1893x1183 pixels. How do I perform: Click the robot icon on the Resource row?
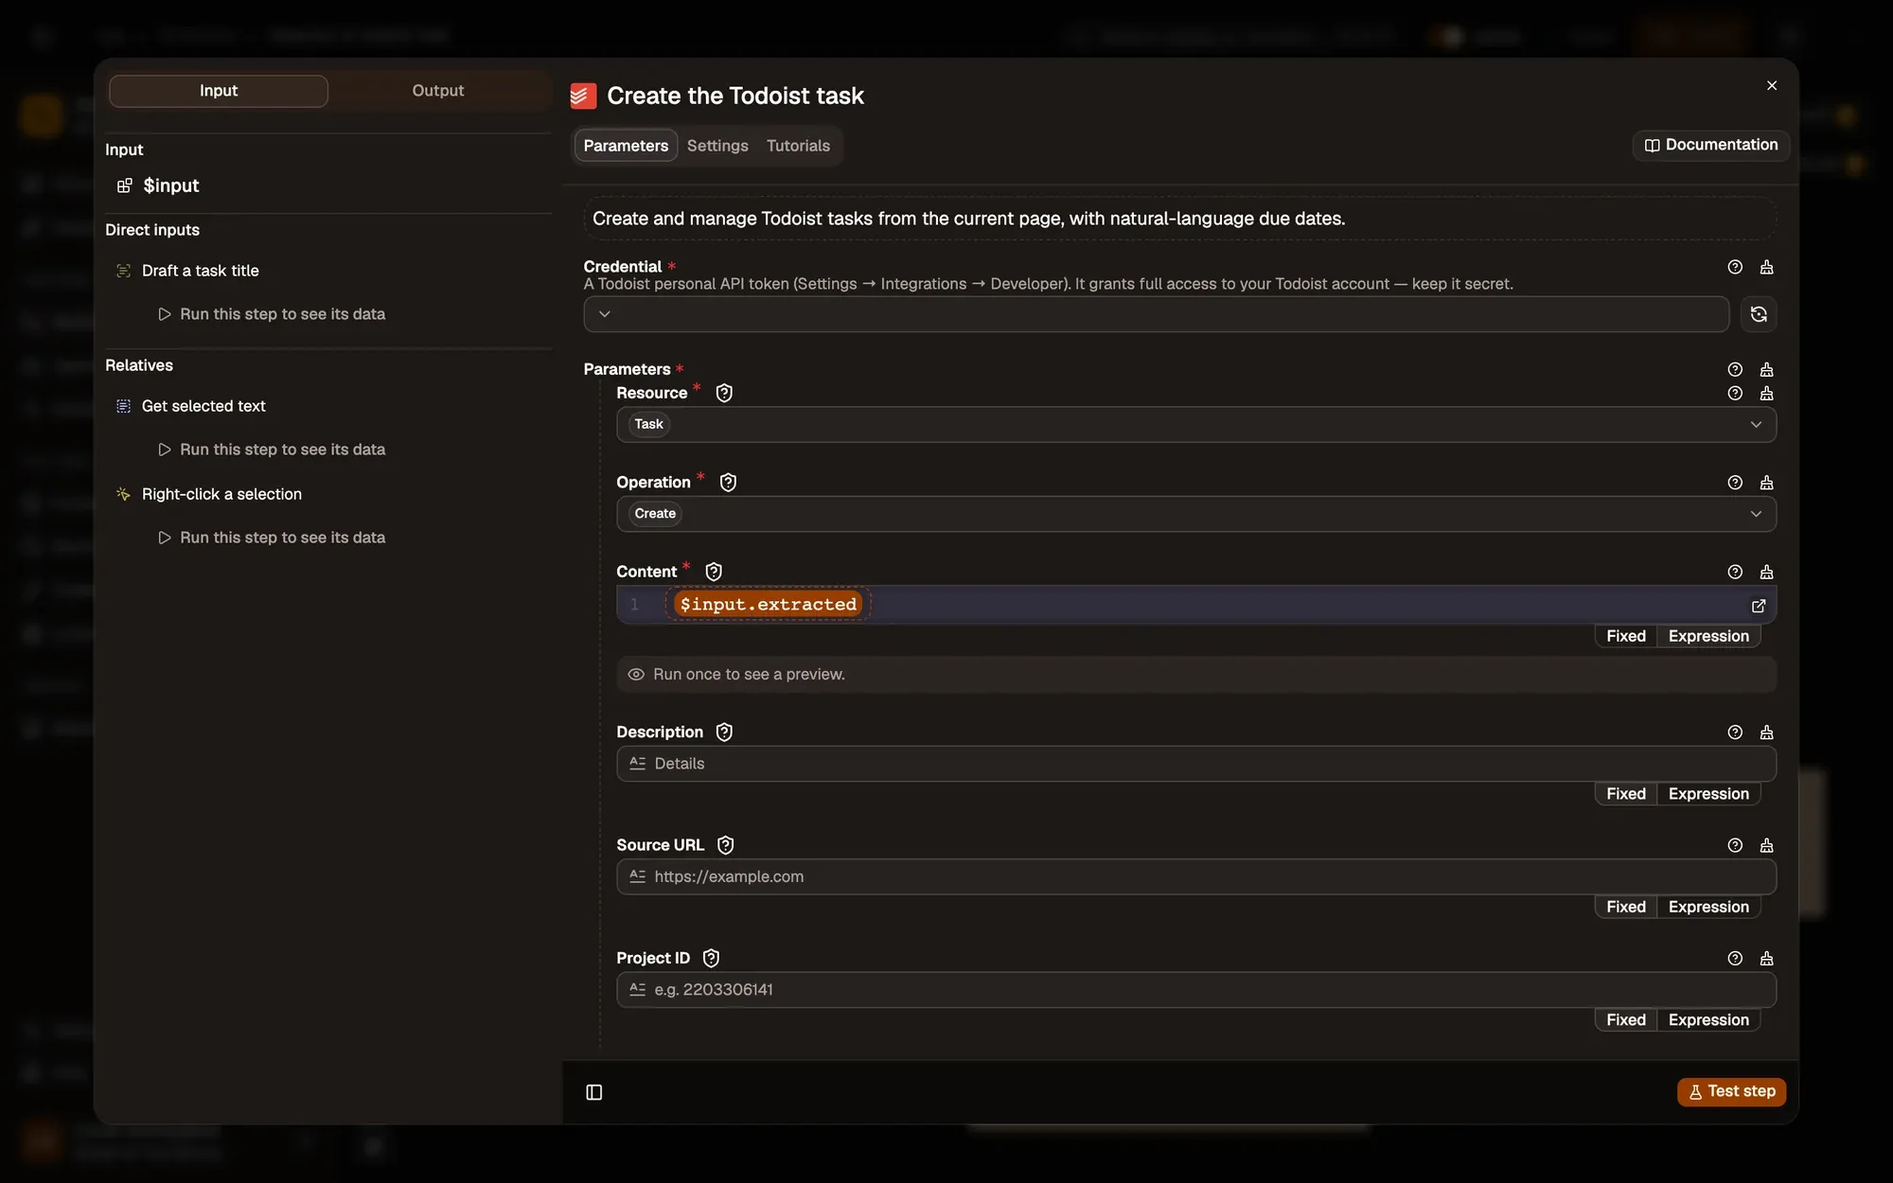tap(1766, 393)
